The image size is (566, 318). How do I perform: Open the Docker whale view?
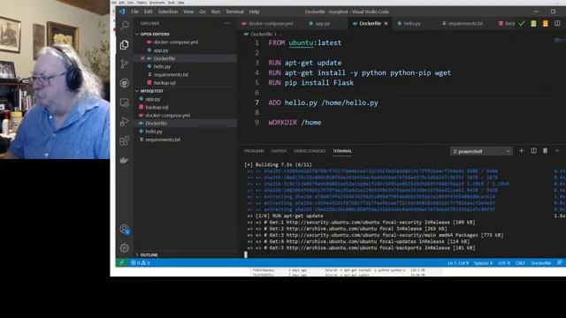click(x=125, y=160)
